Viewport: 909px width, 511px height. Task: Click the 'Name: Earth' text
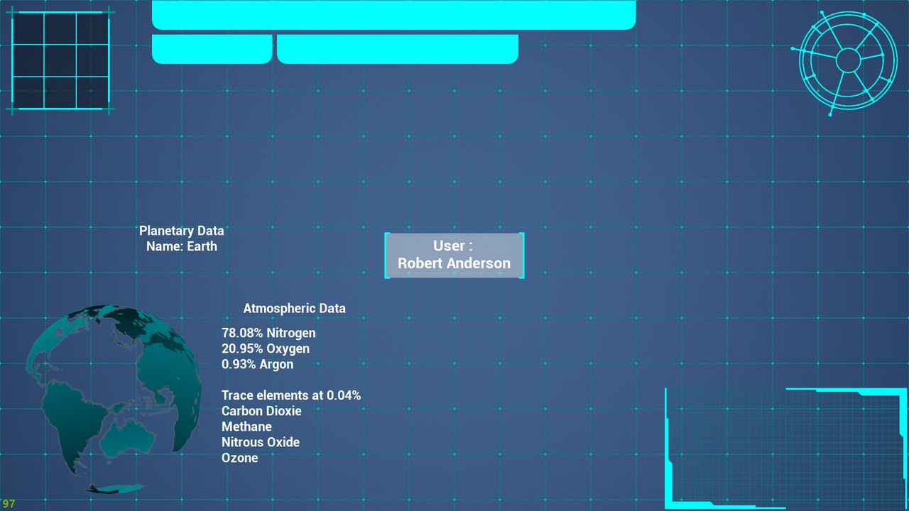pos(182,246)
